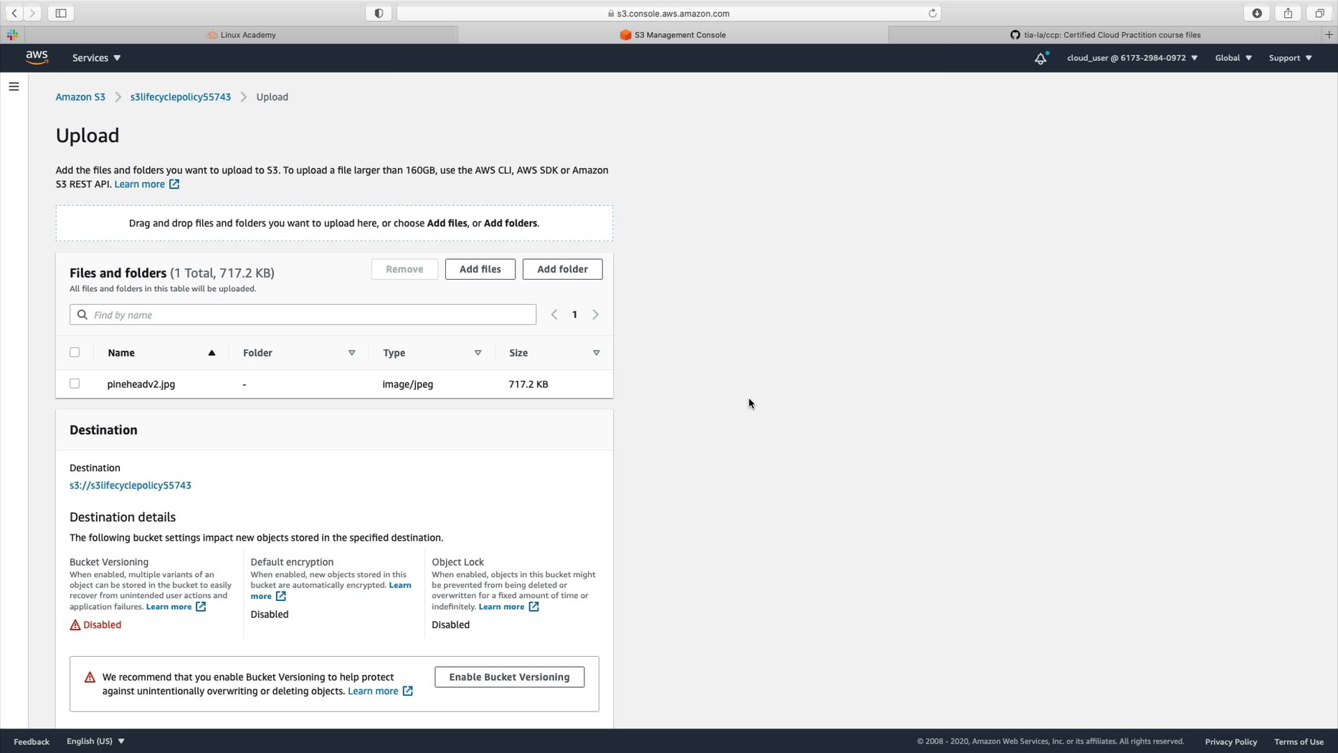The height and width of the screenshot is (753, 1338).
Task: Click the Folder column sort arrow
Action: click(352, 353)
